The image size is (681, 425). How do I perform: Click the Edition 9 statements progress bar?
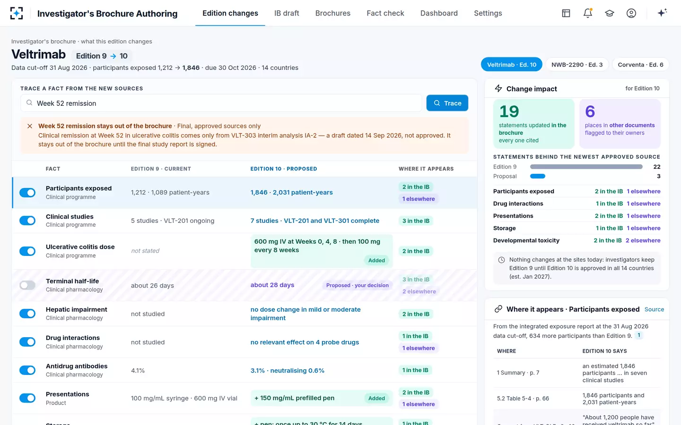click(x=586, y=167)
